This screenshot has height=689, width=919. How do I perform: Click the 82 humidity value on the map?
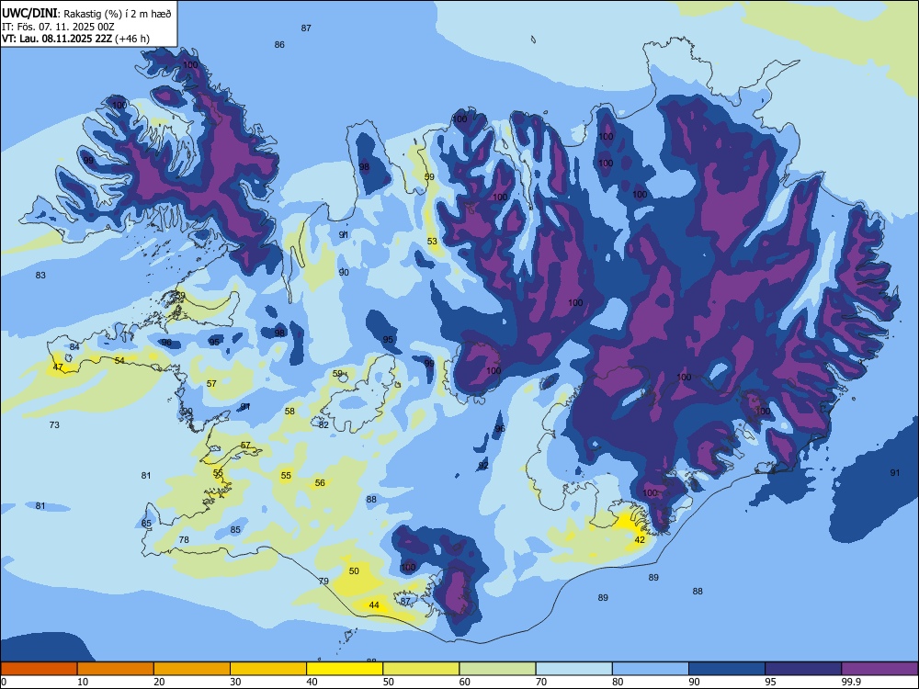point(323,424)
